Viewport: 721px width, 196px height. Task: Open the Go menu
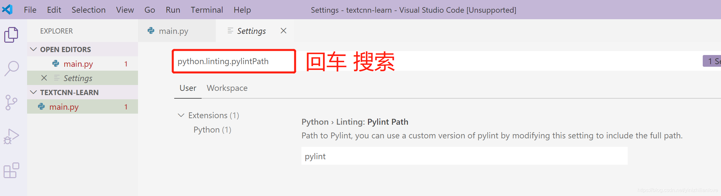150,10
